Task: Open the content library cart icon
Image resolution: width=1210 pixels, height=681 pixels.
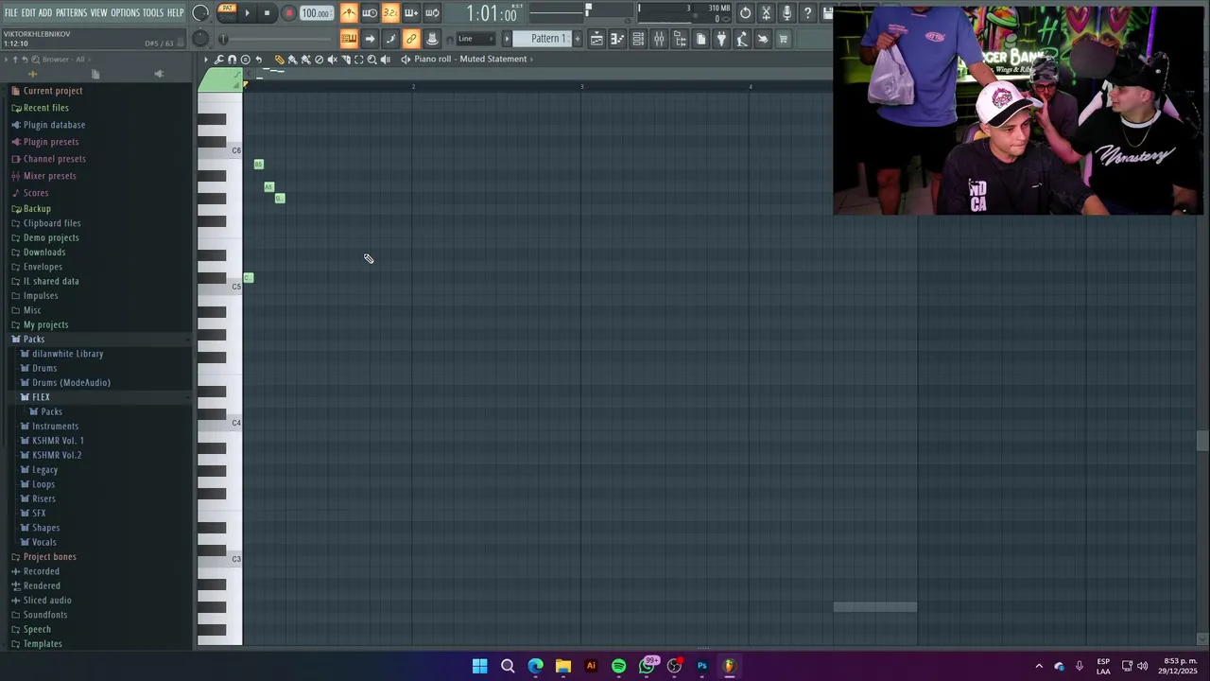Action: click(784, 39)
